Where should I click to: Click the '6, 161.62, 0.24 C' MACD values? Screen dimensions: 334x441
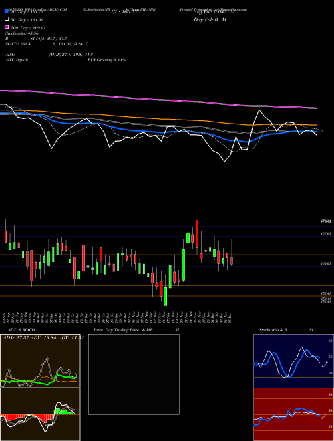(70, 44)
